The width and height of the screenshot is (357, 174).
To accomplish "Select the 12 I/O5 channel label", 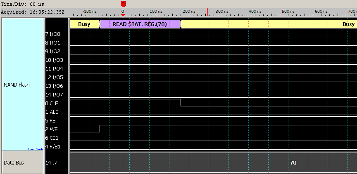I will pos(54,78).
